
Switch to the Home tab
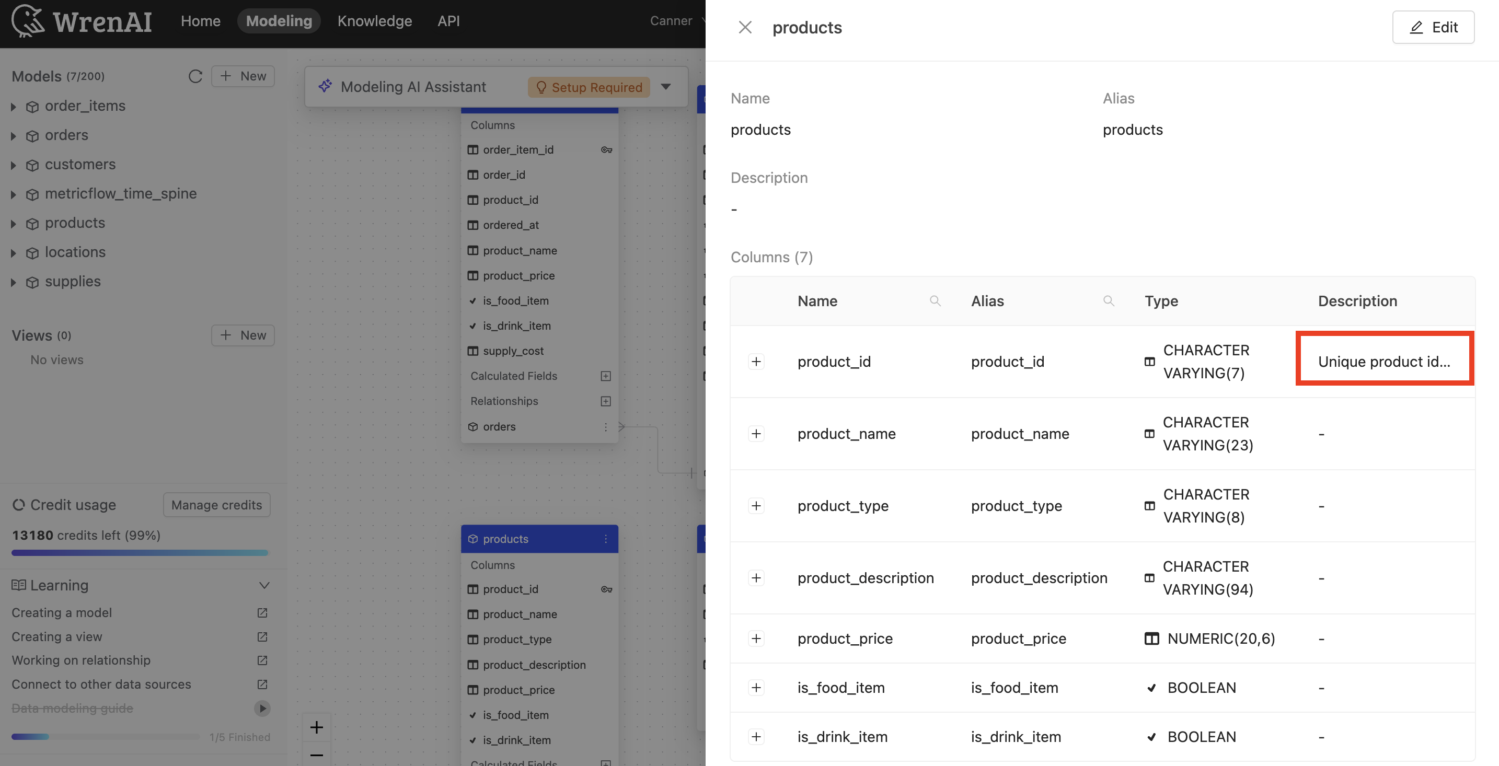point(200,21)
